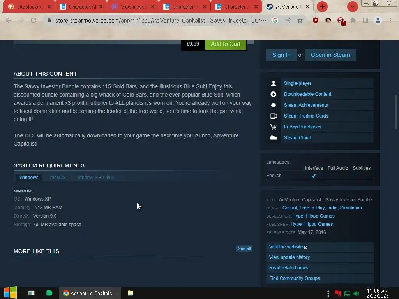Open the Downloadable Content link
Viewport: 399px width, 299px height.
307,94
